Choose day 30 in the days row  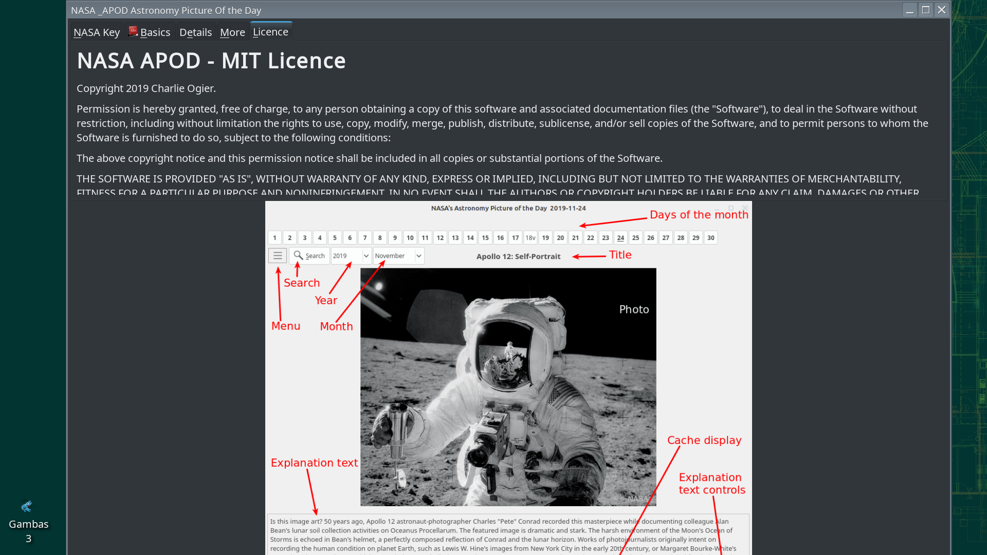point(711,238)
